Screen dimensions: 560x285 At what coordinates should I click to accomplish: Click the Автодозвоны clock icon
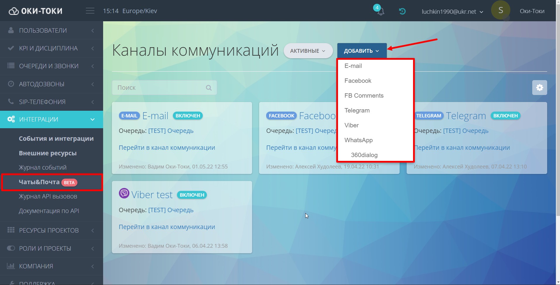(x=11, y=84)
